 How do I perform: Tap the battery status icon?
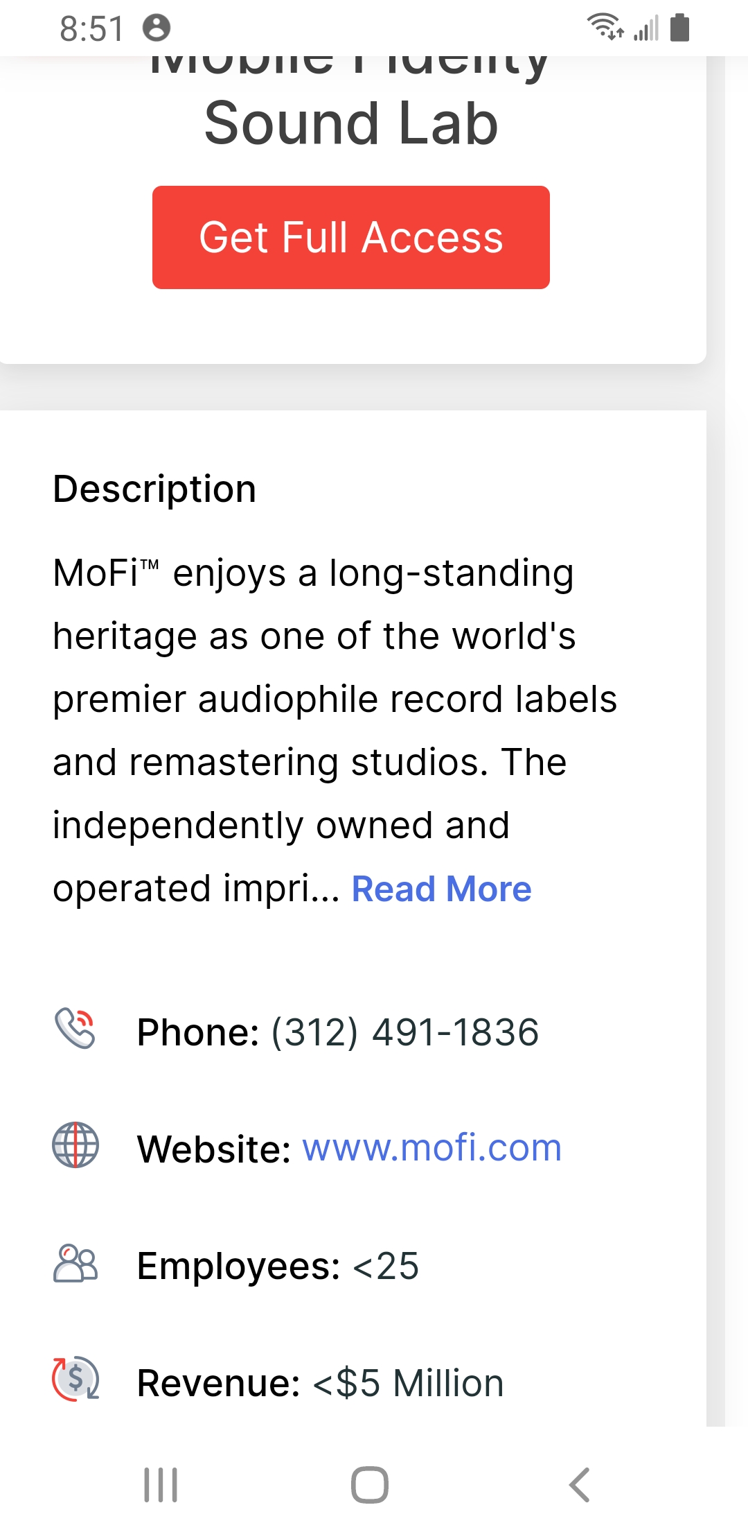(680, 27)
